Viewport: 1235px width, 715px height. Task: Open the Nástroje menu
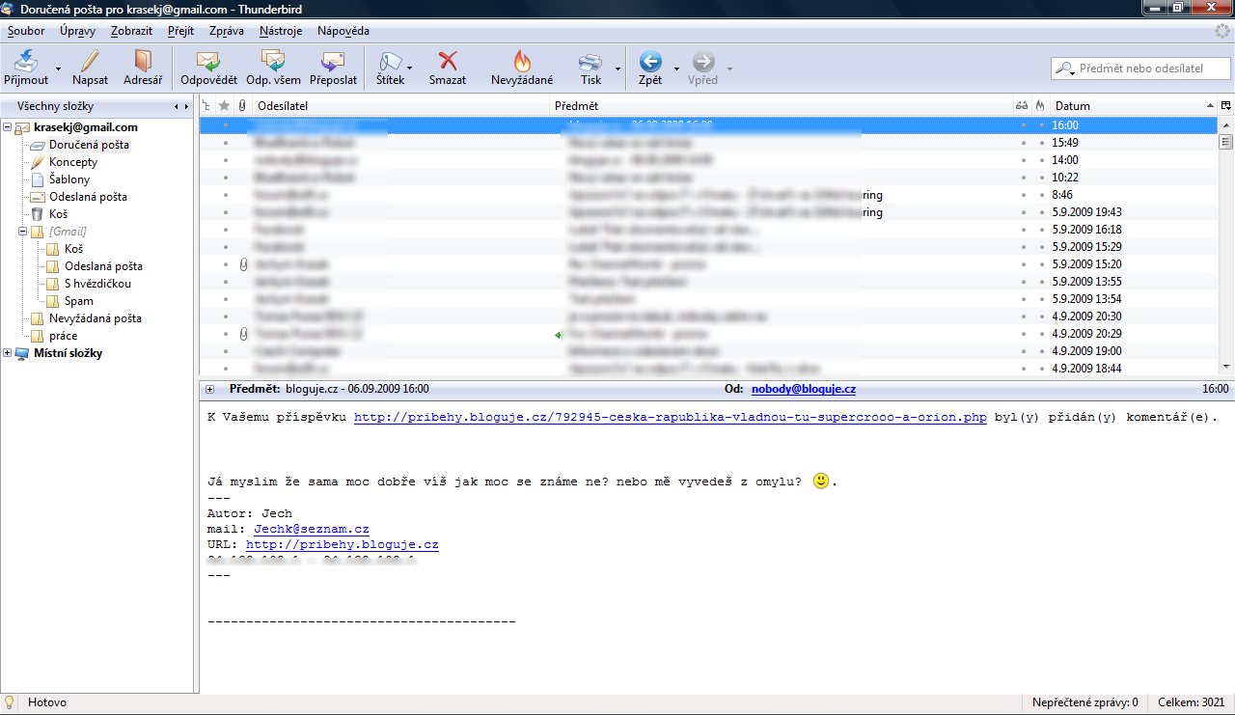click(281, 31)
